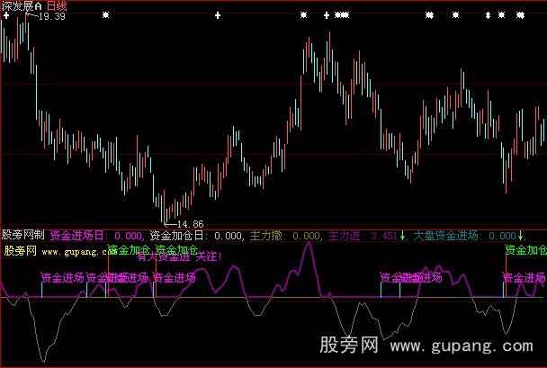Click the down arrow beside 主力进 3.451
The width and height of the screenshot is (547, 368).
point(403,236)
